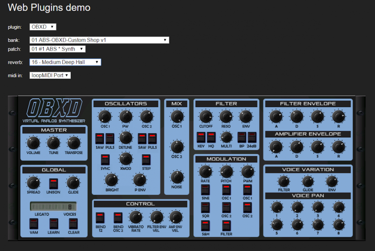The image size is (375, 251).
Task: Click the AMP ENV VEL knob
Action: (x=175, y=217)
